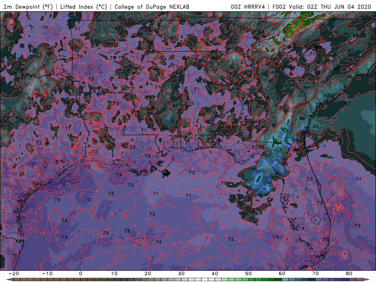Click the "-20" color scale label
The height and width of the screenshot is (282, 376).
(x=14, y=274)
